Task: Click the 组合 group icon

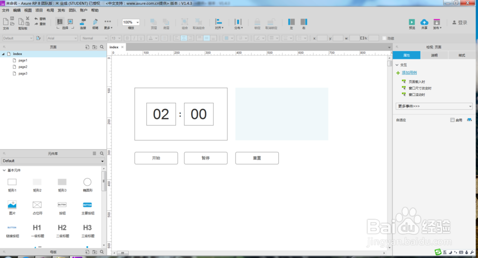Action: (x=185, y=21)
